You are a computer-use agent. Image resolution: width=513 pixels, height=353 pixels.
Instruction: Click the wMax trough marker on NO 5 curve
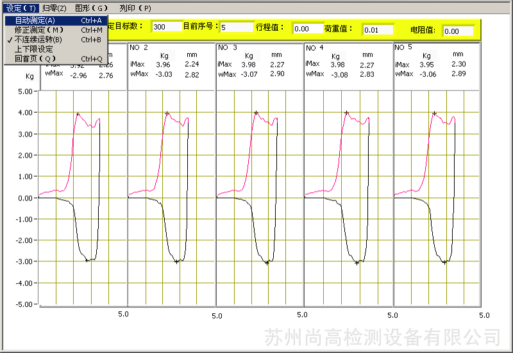point(444,262)
